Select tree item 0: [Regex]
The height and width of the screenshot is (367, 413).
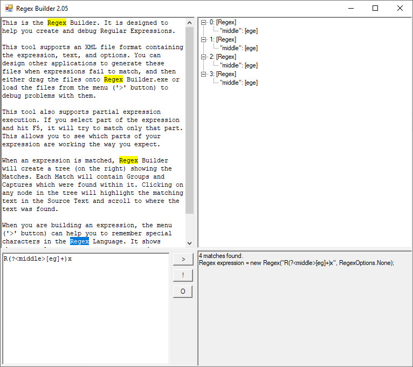pos(223,23)
